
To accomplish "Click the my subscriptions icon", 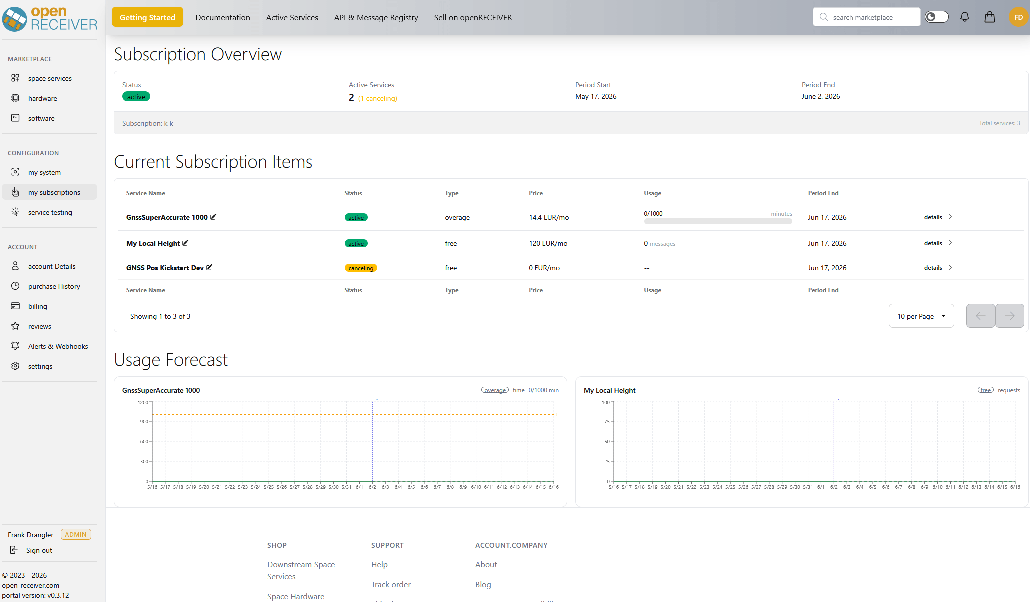I will pyautogui.click(x=15, y=192).
